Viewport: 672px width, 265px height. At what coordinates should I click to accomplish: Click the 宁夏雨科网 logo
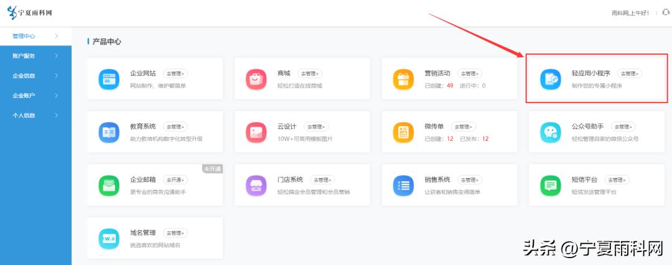pyautogui.click(x=30, y=12)
